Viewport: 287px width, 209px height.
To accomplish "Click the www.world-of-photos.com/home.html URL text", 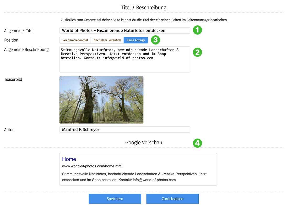I will 92,166.
